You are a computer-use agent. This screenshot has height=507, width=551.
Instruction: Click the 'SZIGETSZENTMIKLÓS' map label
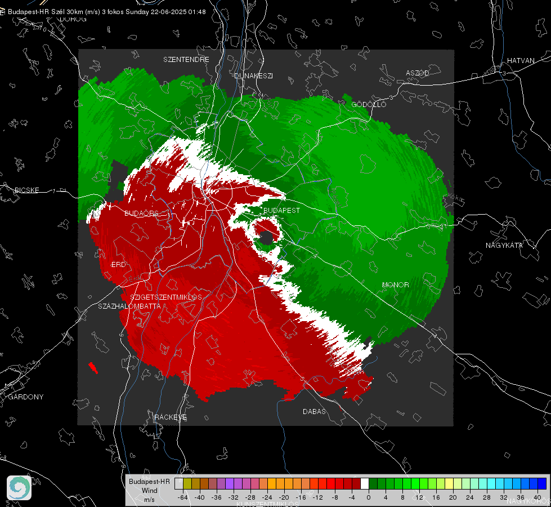[x=166, y=297]
